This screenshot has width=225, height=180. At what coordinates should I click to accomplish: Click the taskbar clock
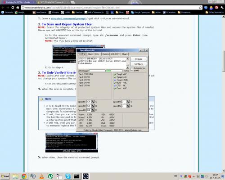point(216,176)
